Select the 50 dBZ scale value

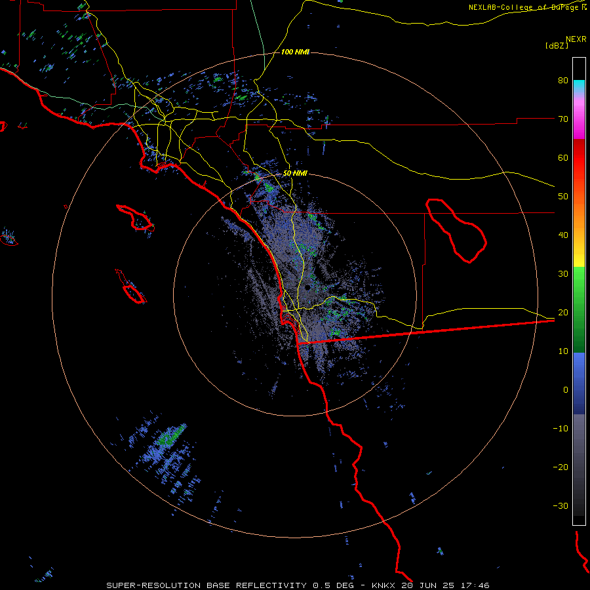(x=563, y=197)
